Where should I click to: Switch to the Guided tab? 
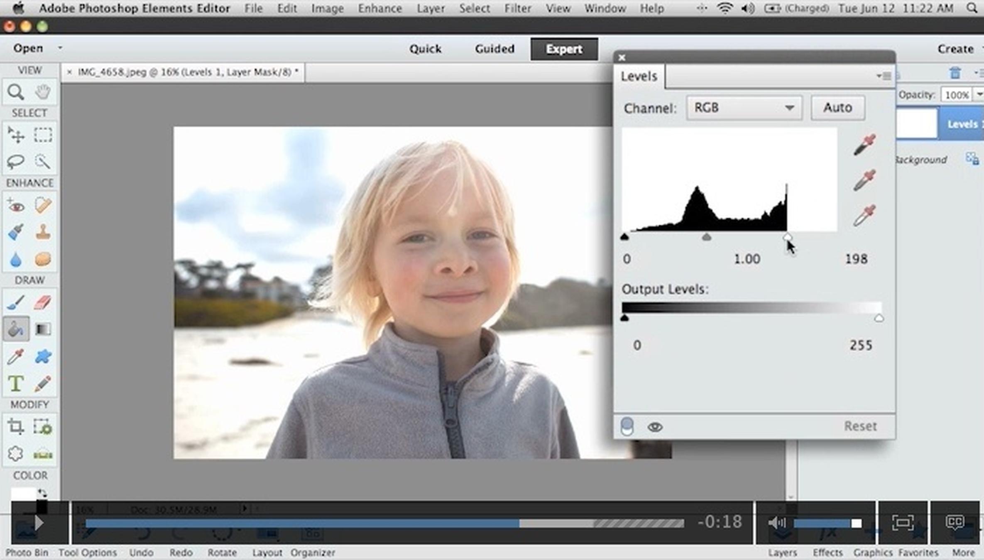click(x=494, y=49)
